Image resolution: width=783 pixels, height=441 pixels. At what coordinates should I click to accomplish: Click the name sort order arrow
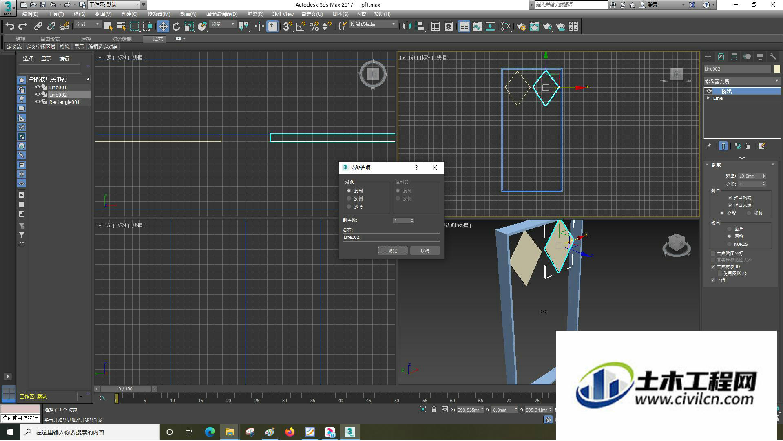(x=88, y=79)
